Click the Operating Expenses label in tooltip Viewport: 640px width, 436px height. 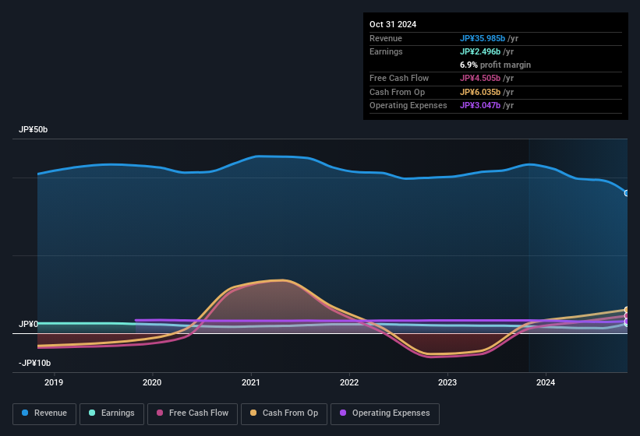[x=408, y=106]
